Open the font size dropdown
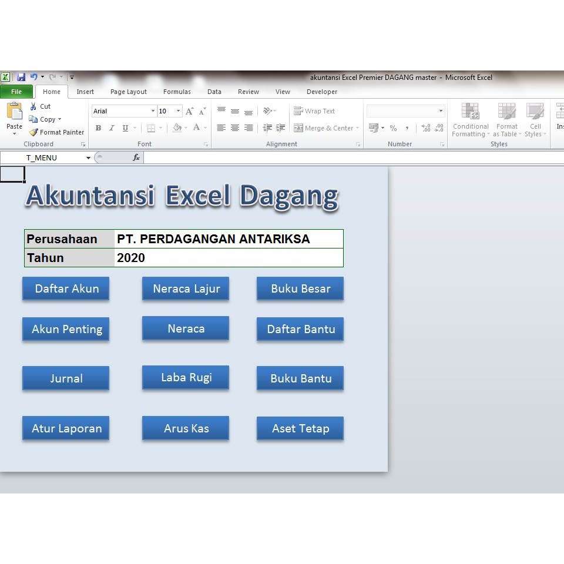The image size is (564, 564). coord(178,111)
